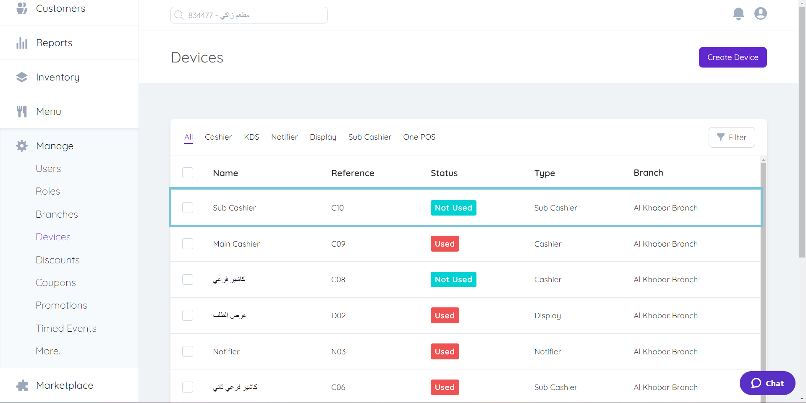
Task: Click the Menu fork and knife icon
Action: [22, 112]
